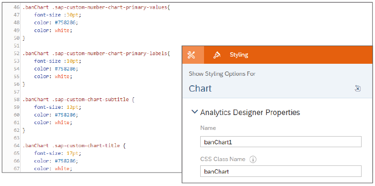Click line 46 primary-values selector
The width and height of the screenshot is (375, 186).
click(96, 7)
